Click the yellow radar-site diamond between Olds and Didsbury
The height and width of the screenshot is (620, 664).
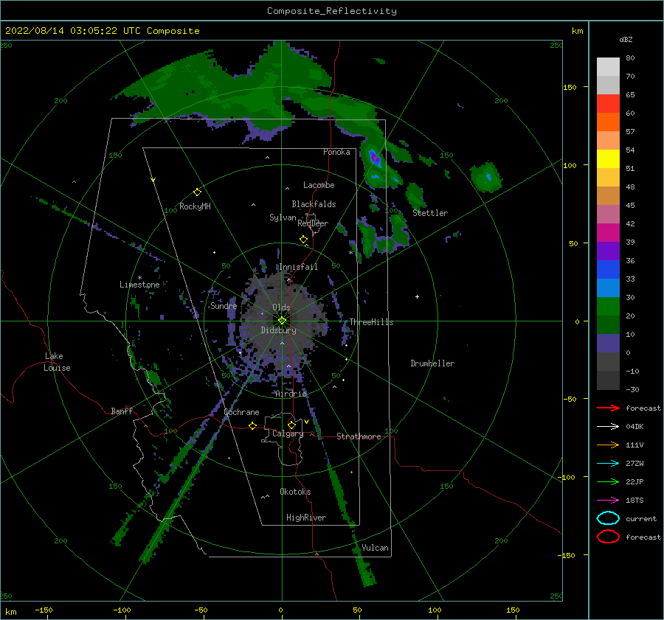click(x=282, y=321)
